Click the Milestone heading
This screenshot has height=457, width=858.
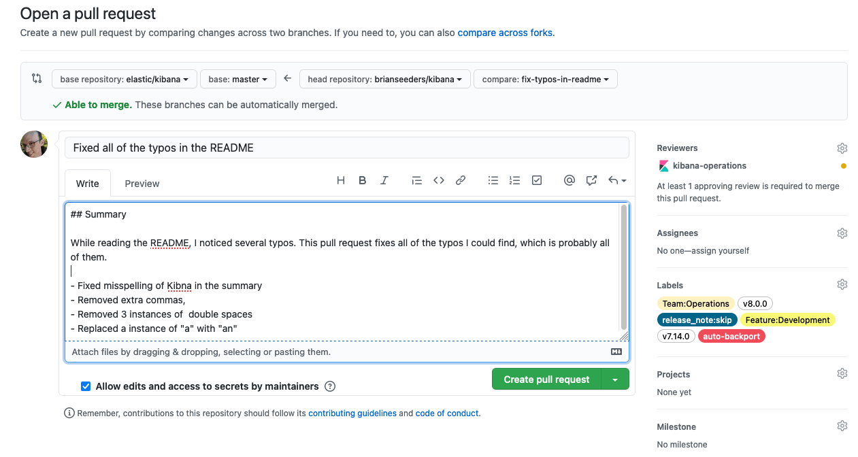676,427
